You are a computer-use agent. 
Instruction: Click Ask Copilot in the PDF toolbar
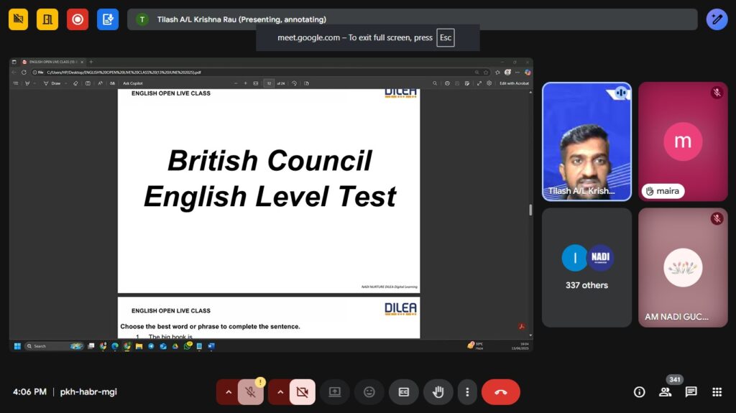coord(132,83)
